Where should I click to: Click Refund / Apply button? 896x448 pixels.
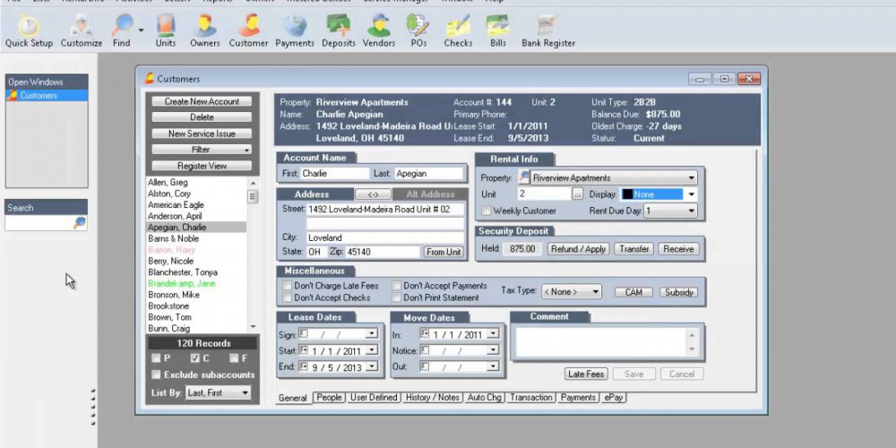(x=578, y=249)
